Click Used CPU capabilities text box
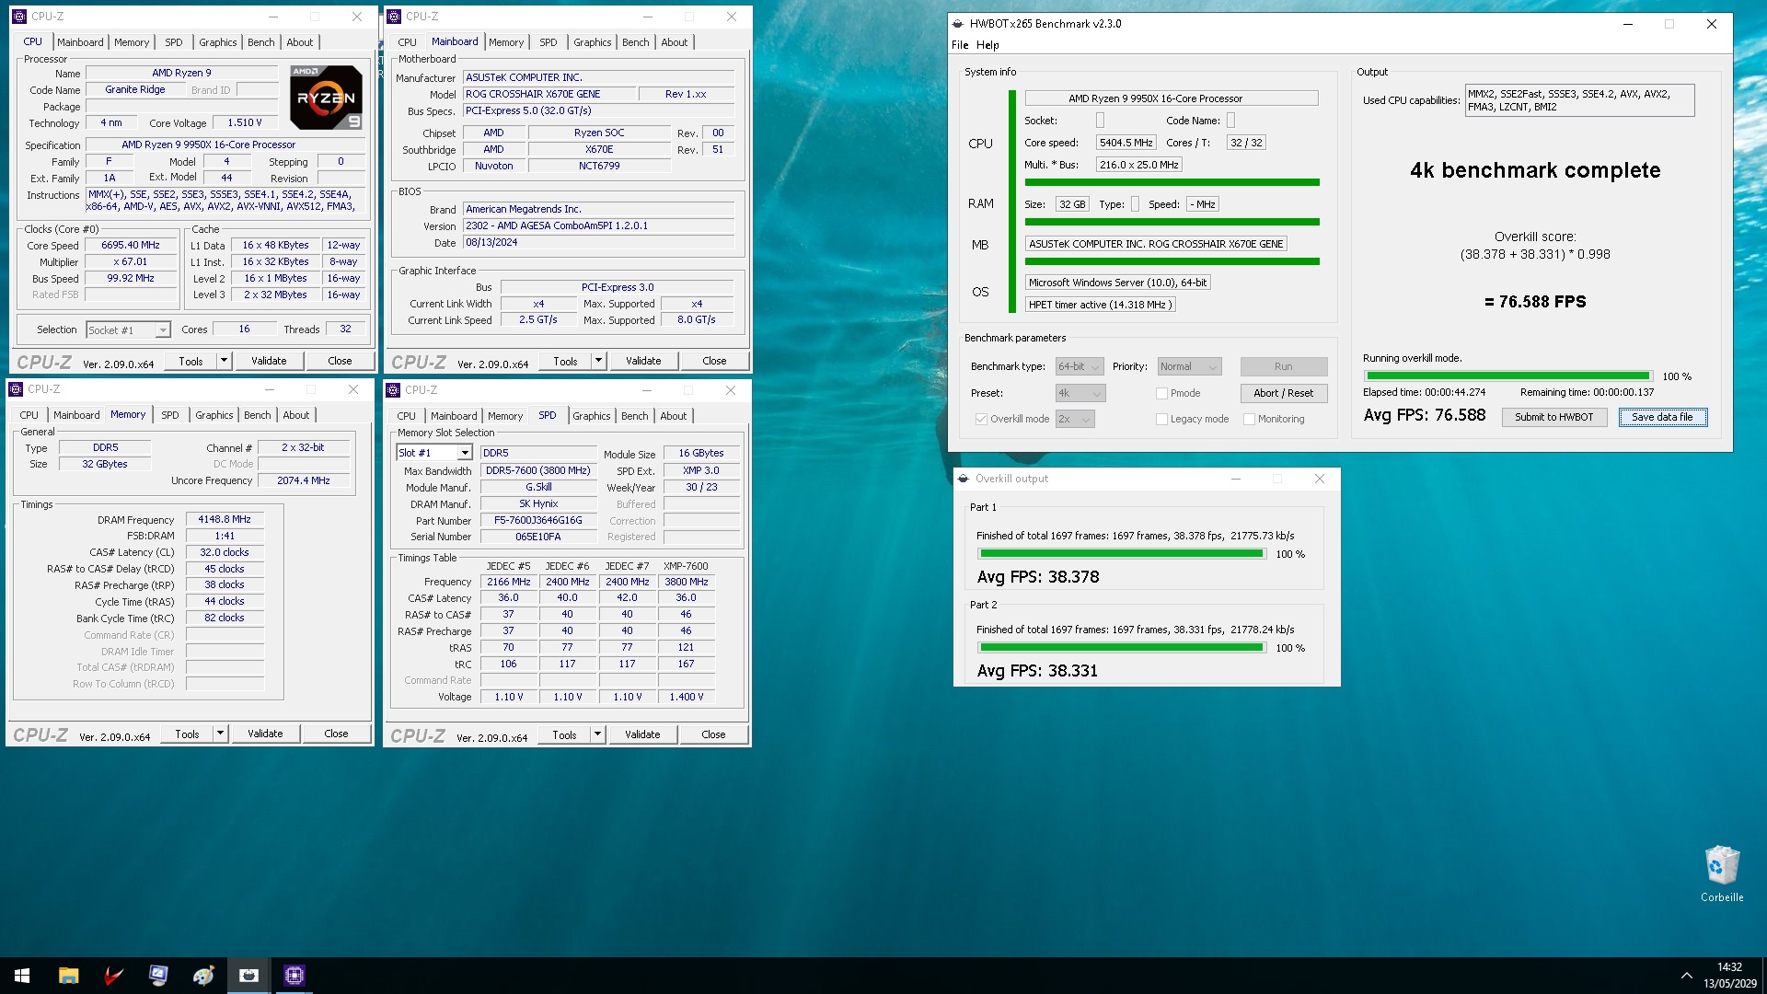 [1579, 100]
